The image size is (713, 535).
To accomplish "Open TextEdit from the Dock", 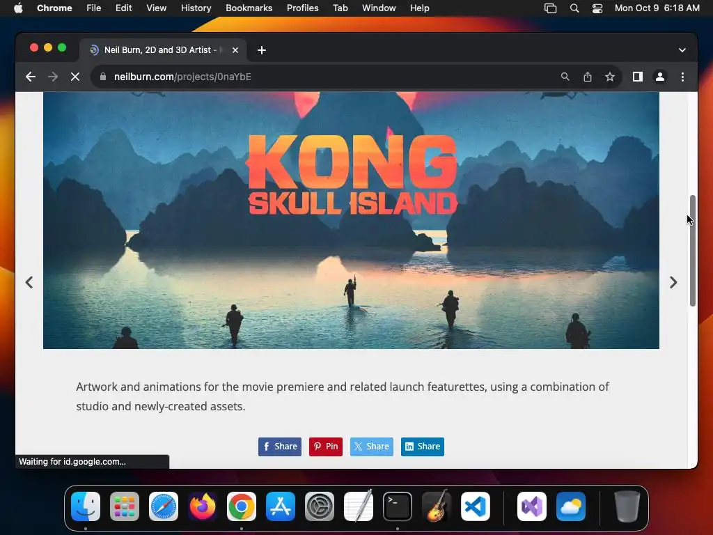I will click(359, 506).
